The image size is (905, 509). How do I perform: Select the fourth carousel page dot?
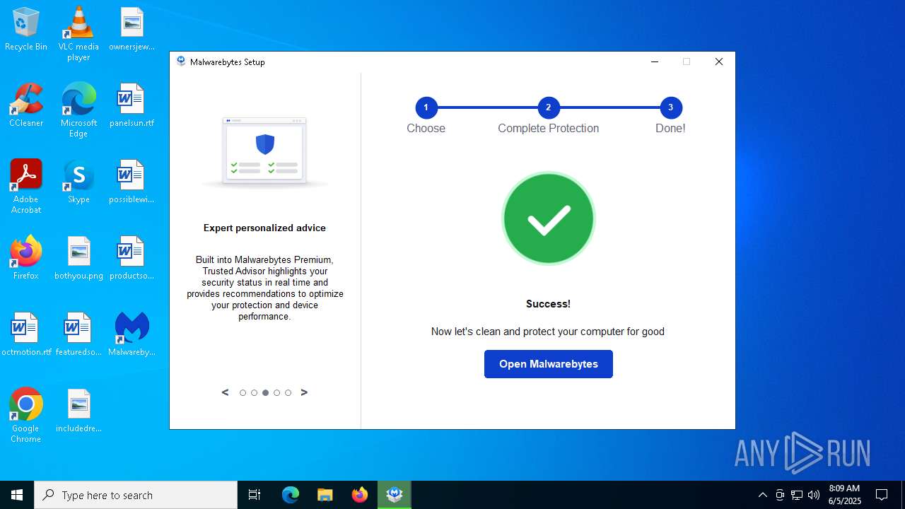click(276, 393)
